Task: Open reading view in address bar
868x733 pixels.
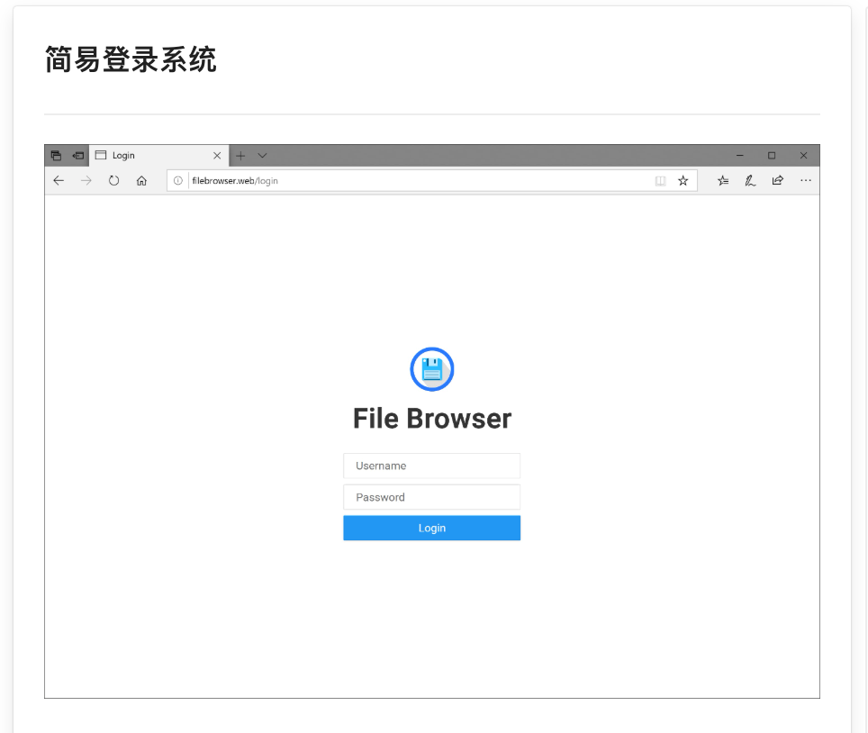Action: 660,181
